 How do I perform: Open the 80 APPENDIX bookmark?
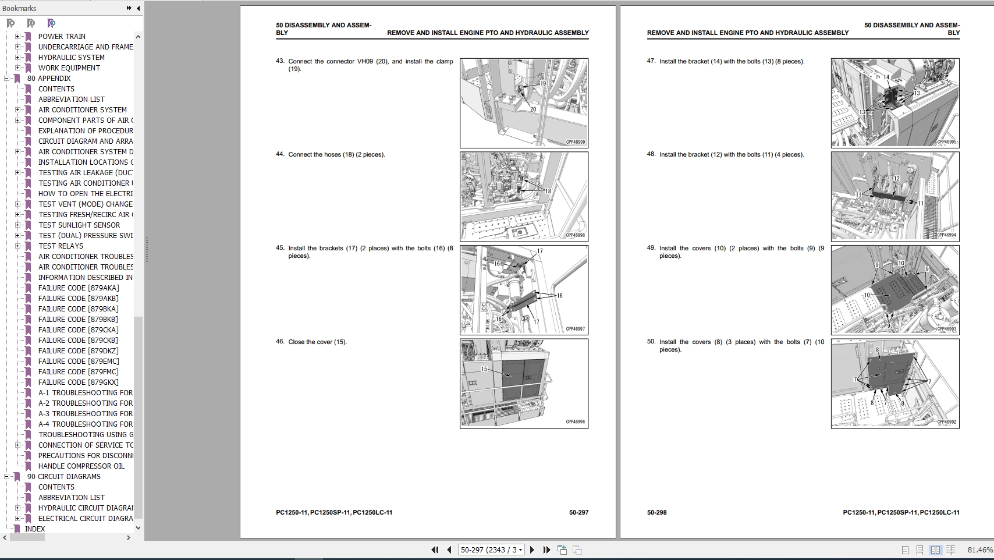click(x=49, y=78)
